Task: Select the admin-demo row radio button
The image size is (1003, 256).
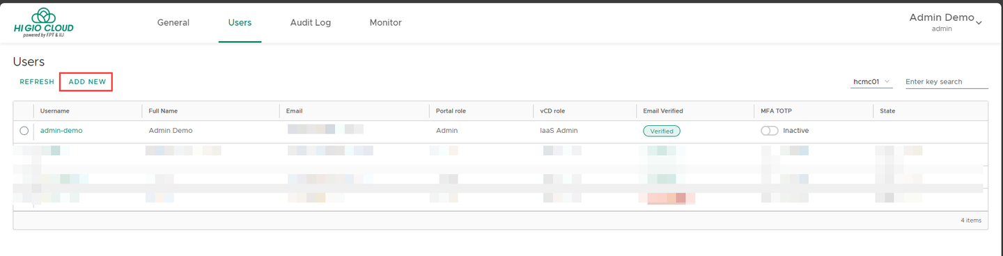Action: [x=24, y=131]
